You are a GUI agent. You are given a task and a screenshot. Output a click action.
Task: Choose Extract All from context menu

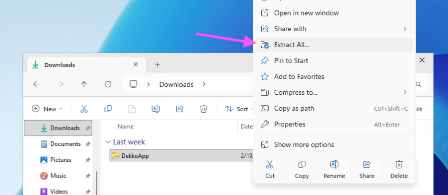(x=334, y=45)
